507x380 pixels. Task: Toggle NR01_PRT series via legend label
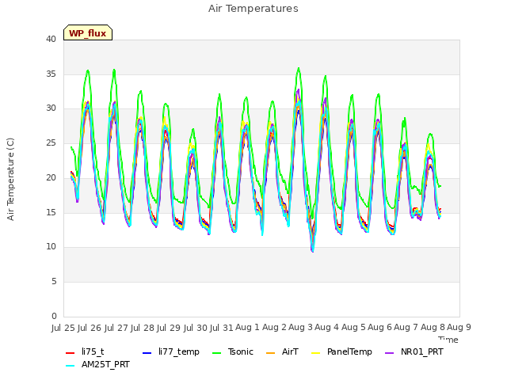pyautogui.click(x=422, y=351)
